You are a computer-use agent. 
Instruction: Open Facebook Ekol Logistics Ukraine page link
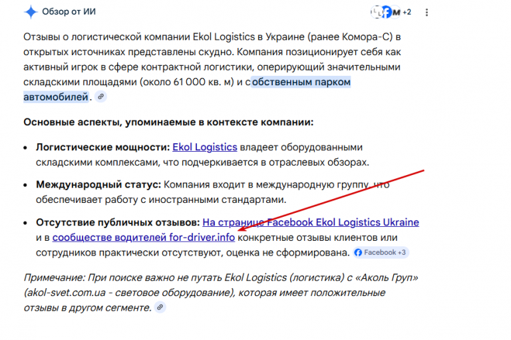311,222
